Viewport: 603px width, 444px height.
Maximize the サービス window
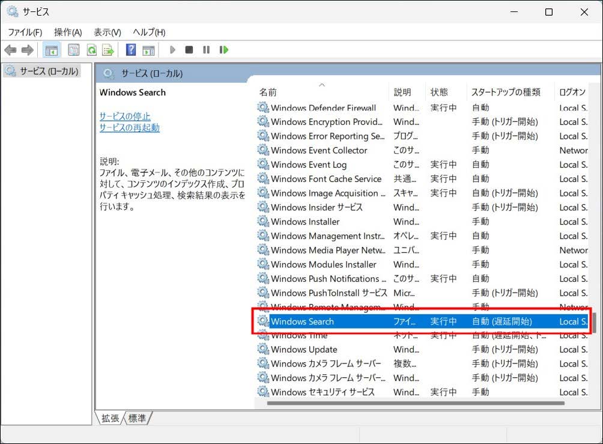click(549, 12)
